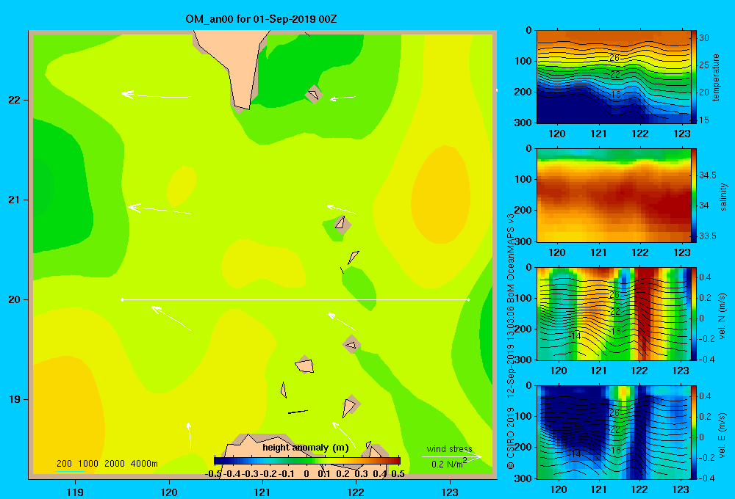Click the vel. E color scale bar
This screenshot has width=735, height=499.
(694, 432)
